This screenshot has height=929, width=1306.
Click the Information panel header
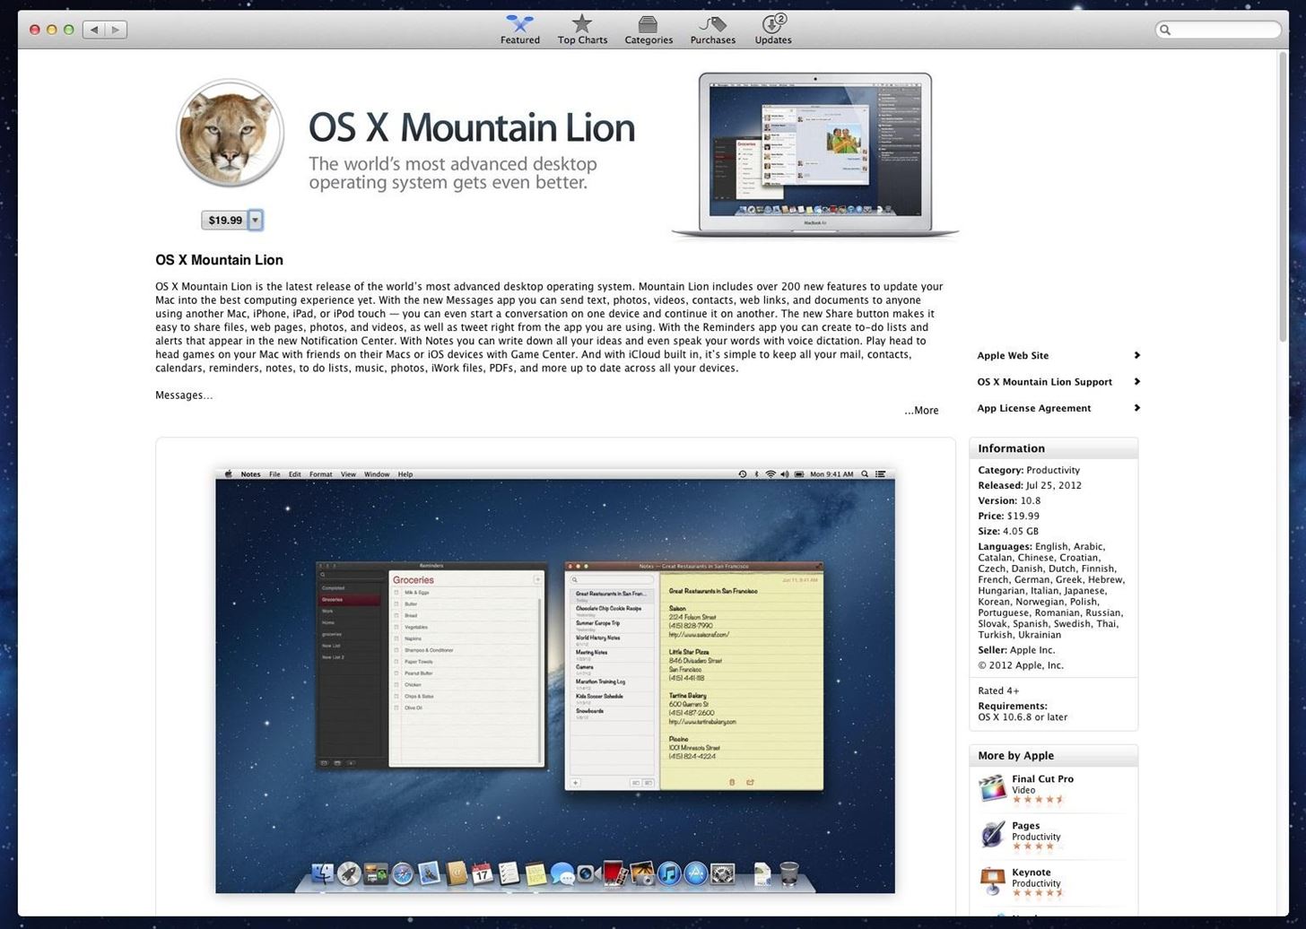1053,448
